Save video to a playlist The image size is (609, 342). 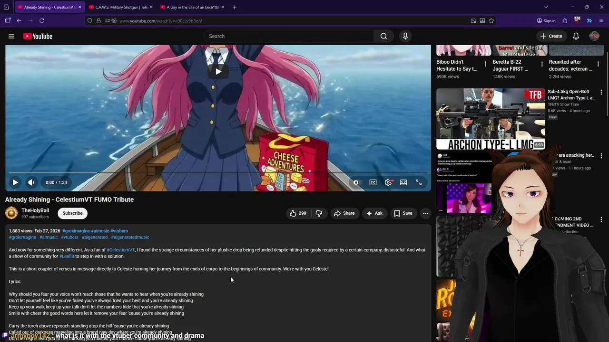coord(403,213)
